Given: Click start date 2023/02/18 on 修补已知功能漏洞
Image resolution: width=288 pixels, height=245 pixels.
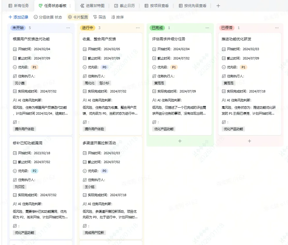Looking at the screenshot, I should coord(42,153).
